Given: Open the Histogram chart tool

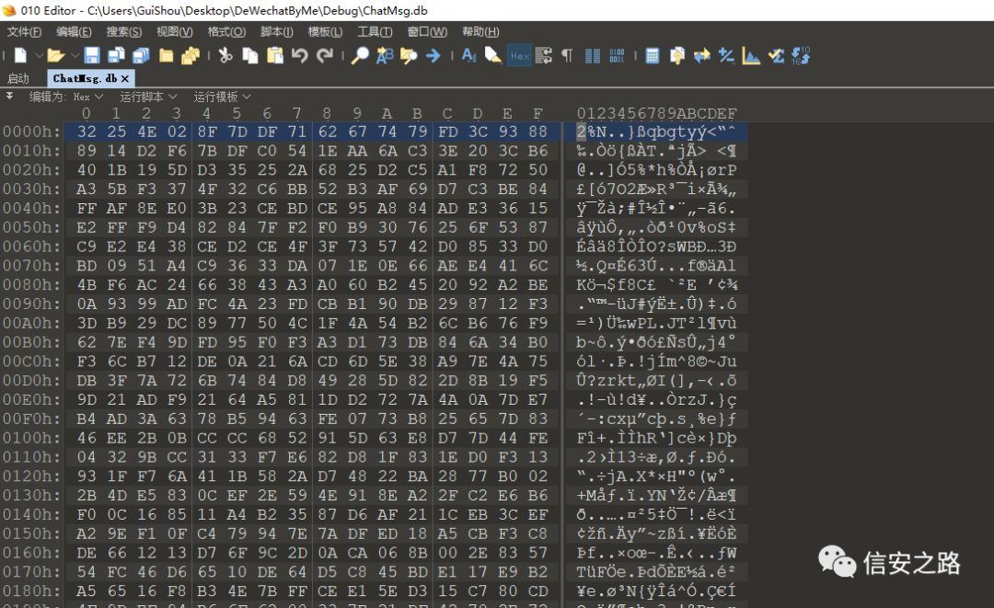Looking at the screenshot, I should coord(751,56).
